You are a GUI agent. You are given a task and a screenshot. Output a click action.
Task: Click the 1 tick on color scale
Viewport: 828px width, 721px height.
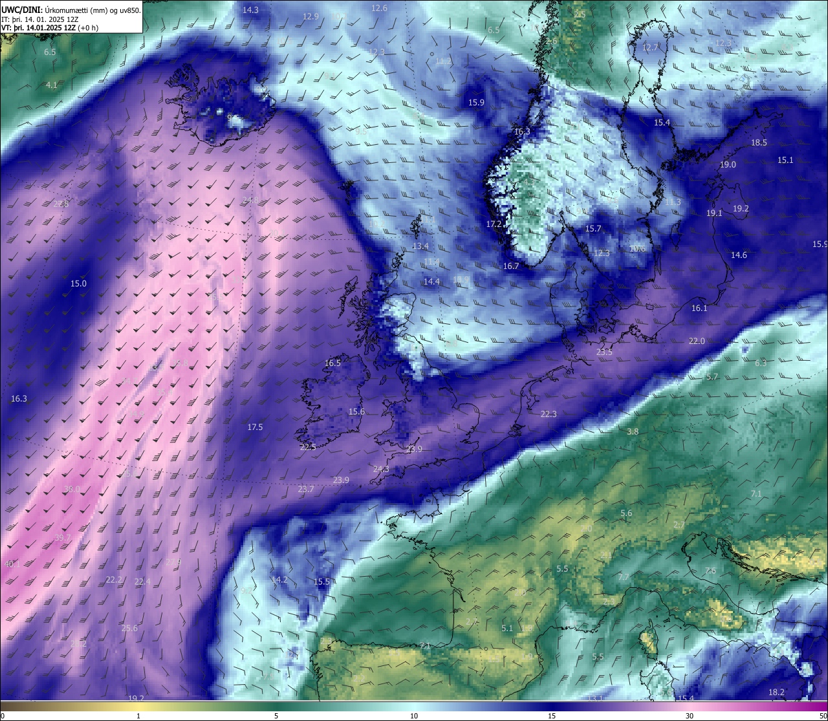coord(138,716)
